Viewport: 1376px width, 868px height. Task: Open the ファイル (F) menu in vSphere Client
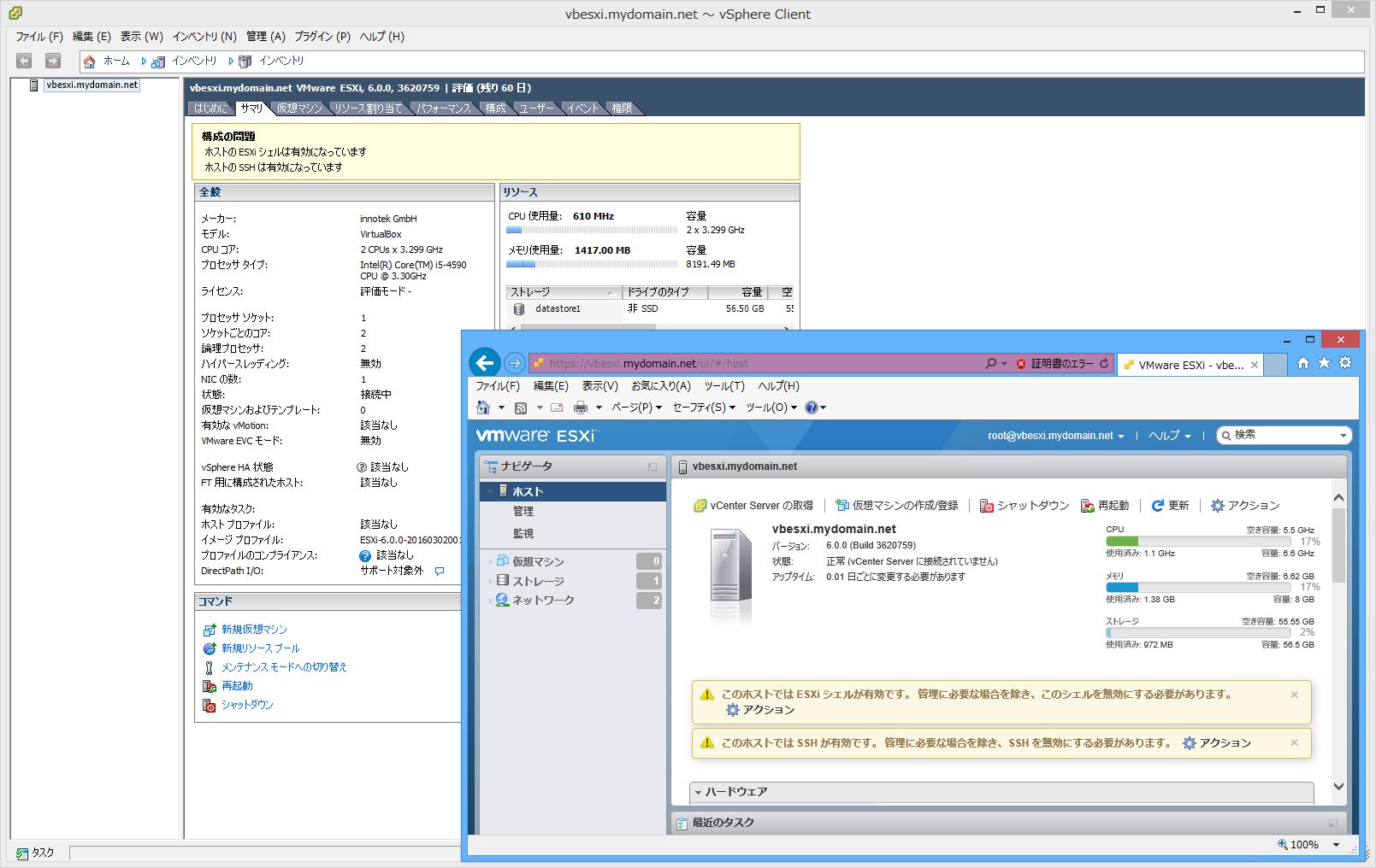39,37
